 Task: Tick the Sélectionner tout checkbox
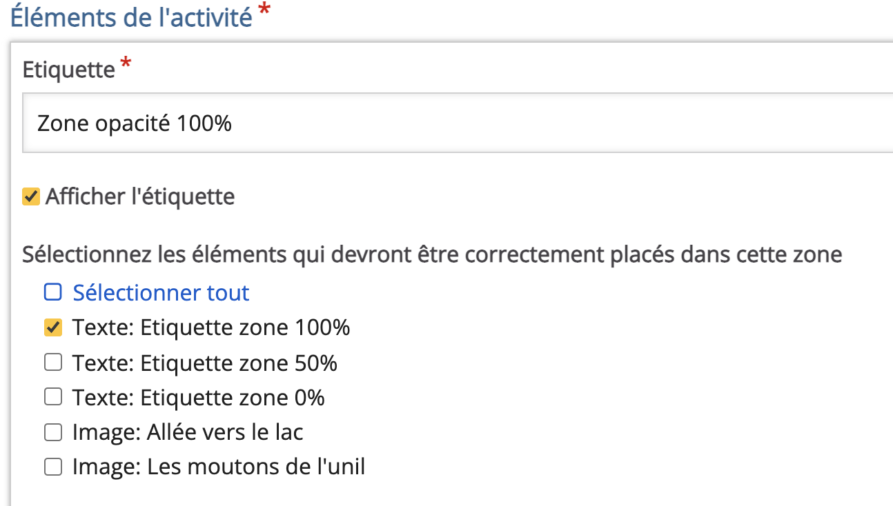53,293
